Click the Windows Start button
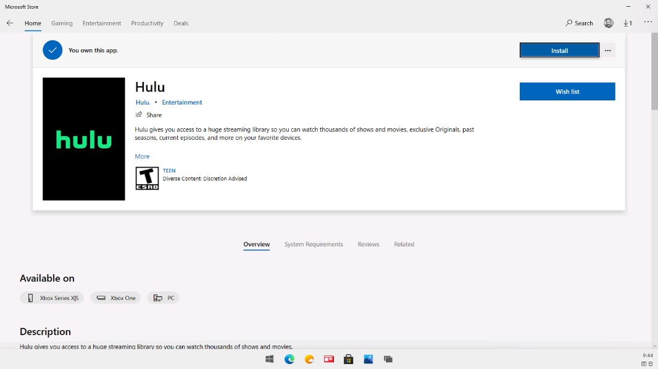This screenshot has width=658, height=369. click(270, 359)
